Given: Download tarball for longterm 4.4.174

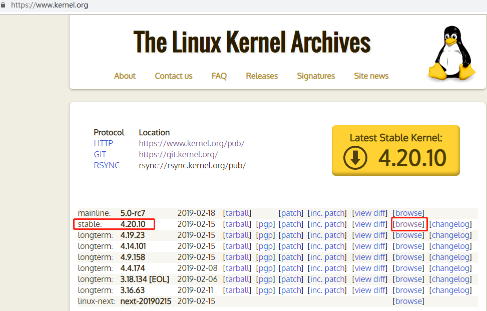Looking at the screenshot, I should tap(237, 268).
